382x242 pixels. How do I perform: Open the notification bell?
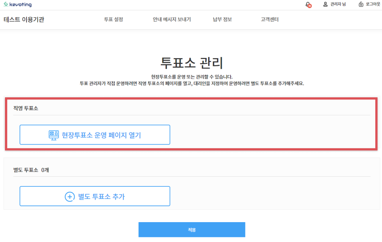pos(308,5)
